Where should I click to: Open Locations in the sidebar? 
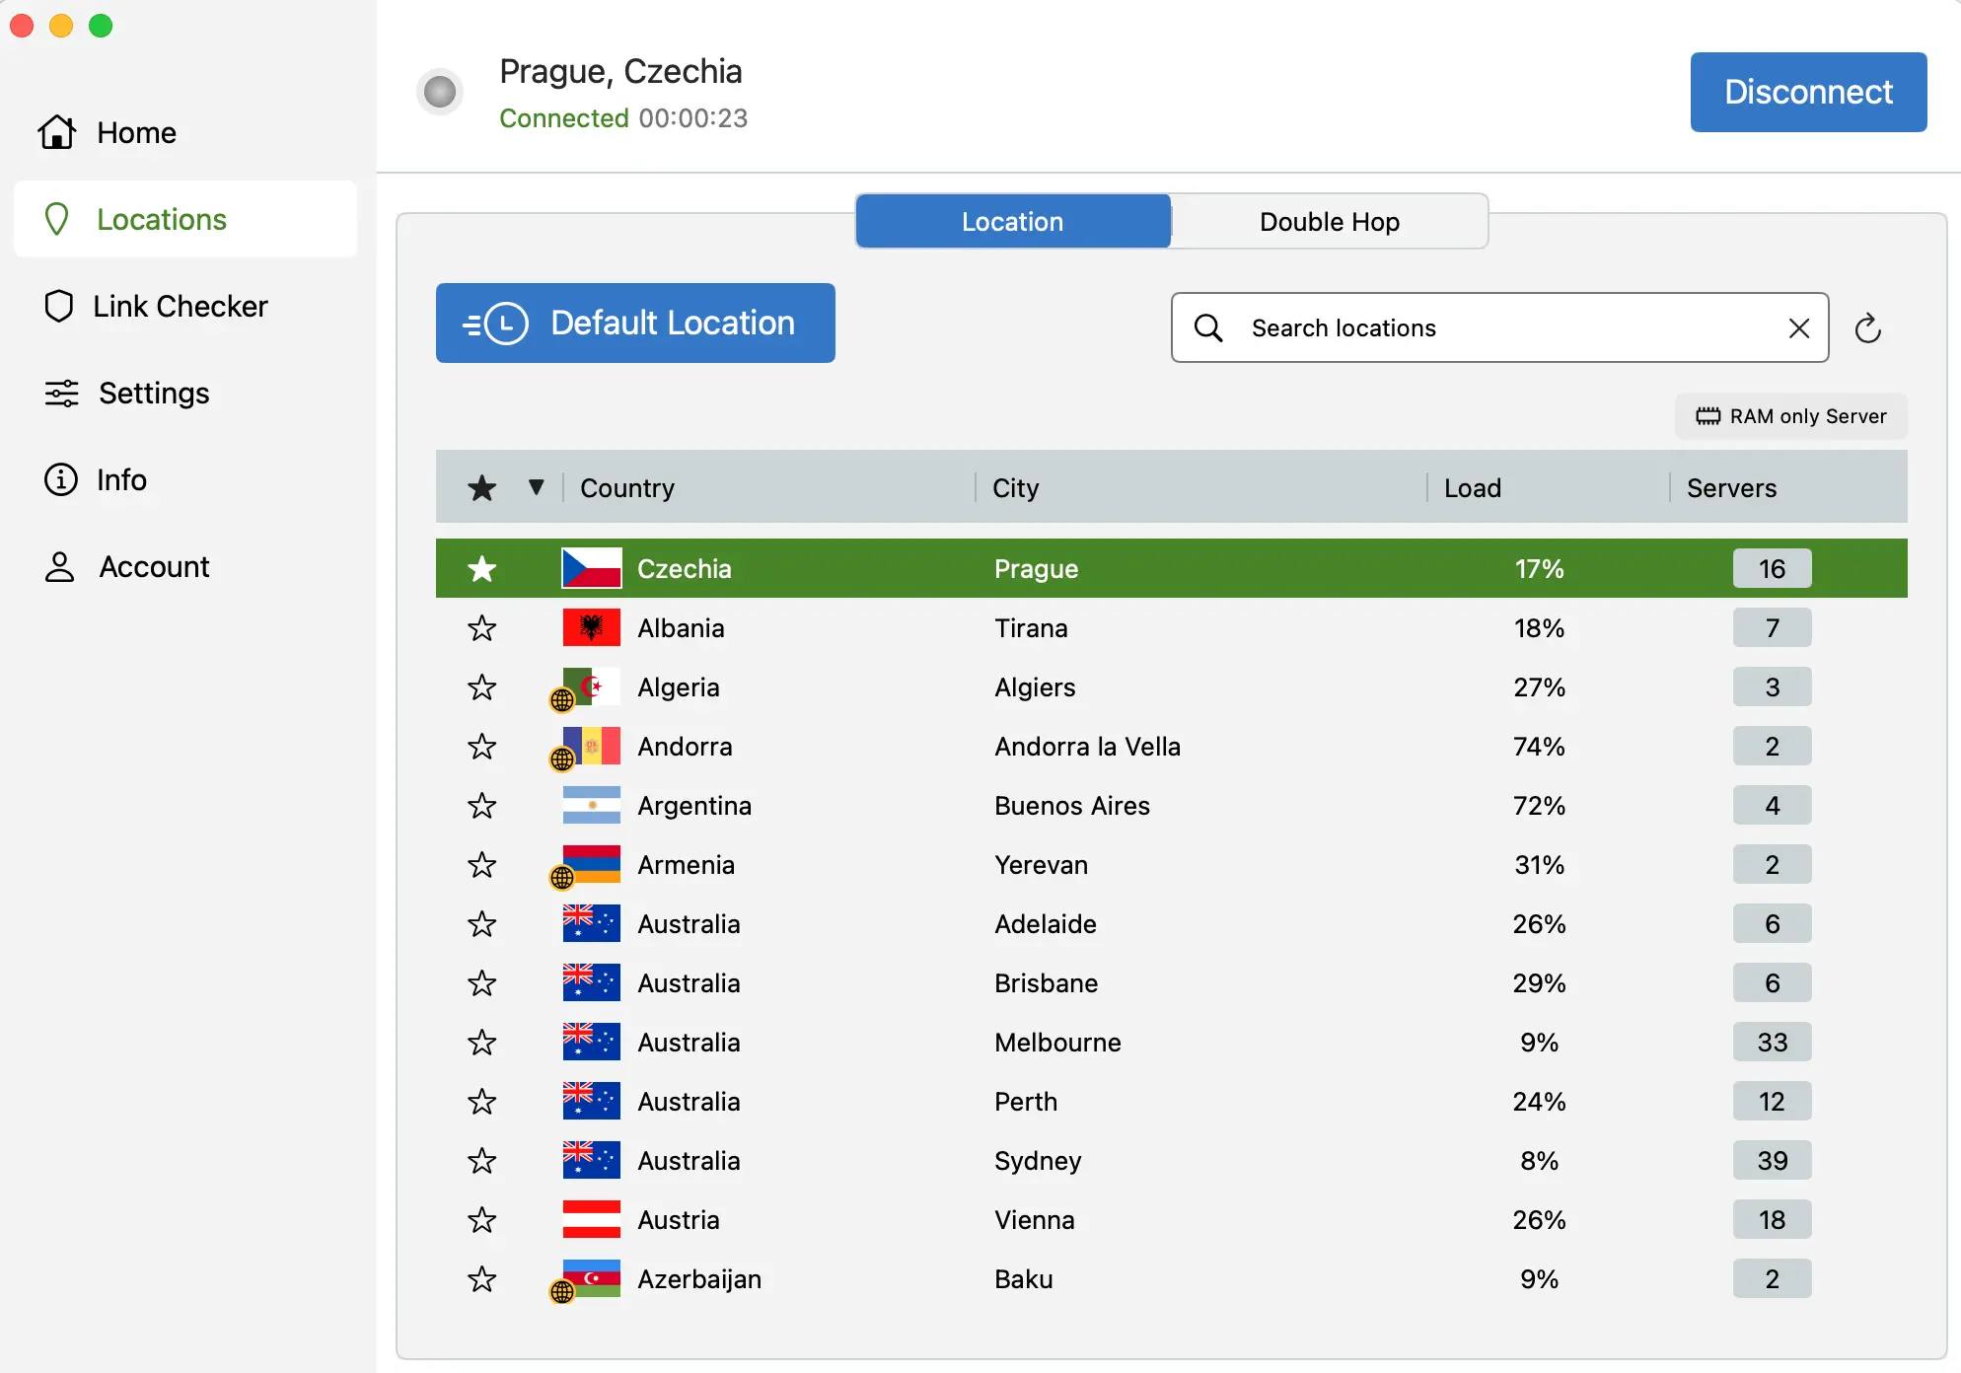pyautogui.click(x=161, y=219)
